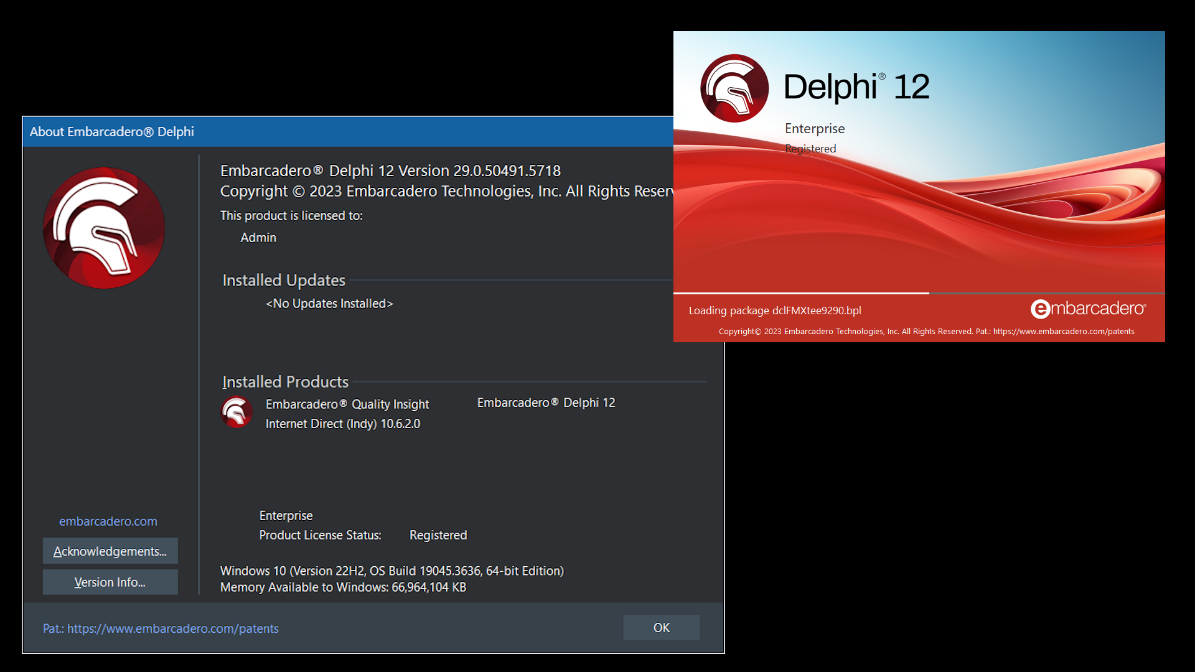The width and height of the screenshot is (1195, 672).
Task: Click the embarcadero logo on splash screen
Action: click(x=1088, y=309)
